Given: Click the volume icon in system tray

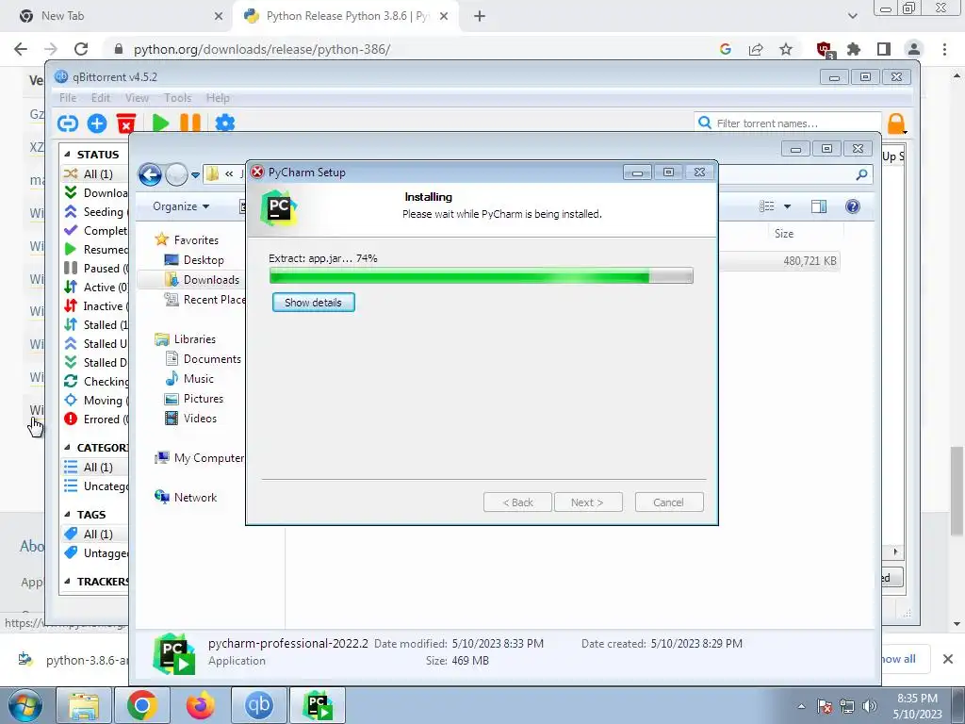Looking at the screenshot, I should click(870, 706).
